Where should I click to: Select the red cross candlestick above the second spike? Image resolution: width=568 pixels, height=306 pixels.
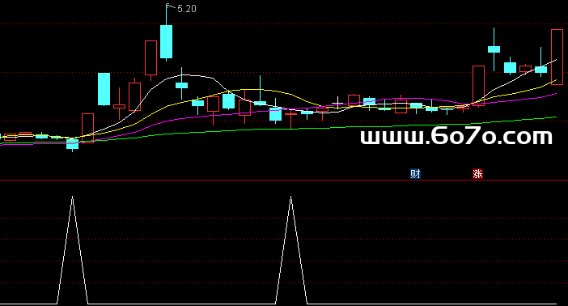pos(290,115)
